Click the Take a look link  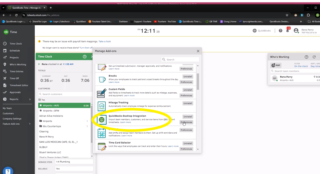(105, 41)
